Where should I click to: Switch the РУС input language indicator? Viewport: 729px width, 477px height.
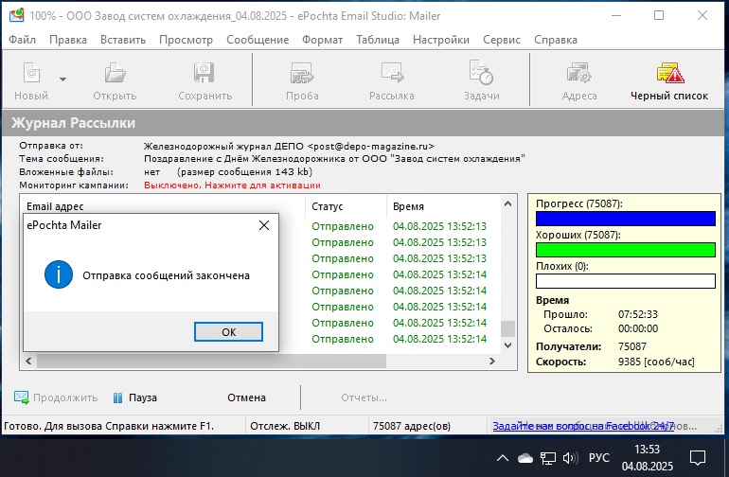[x=598, y=458]
